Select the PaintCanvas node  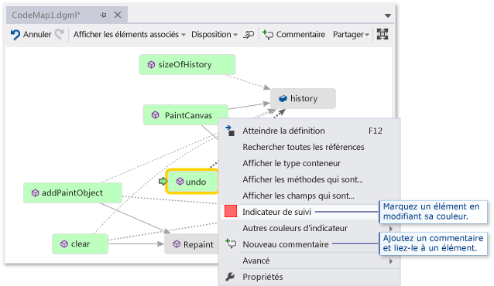(x=186, y=115)
